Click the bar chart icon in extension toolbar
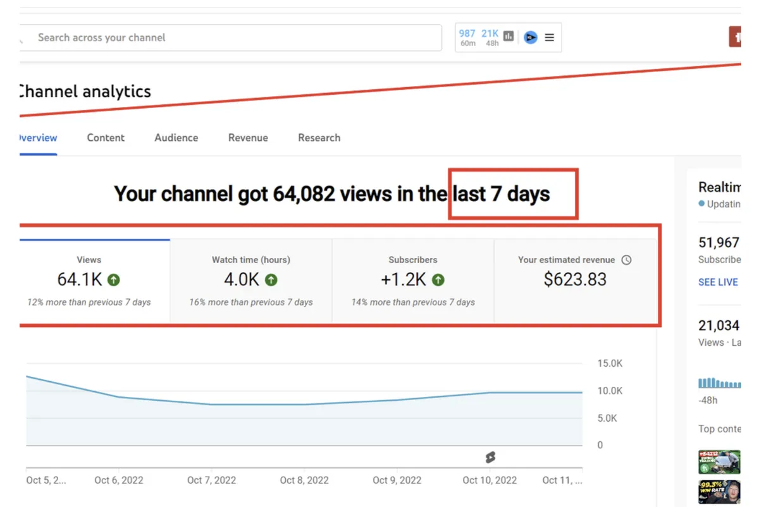 click(509, 37)
